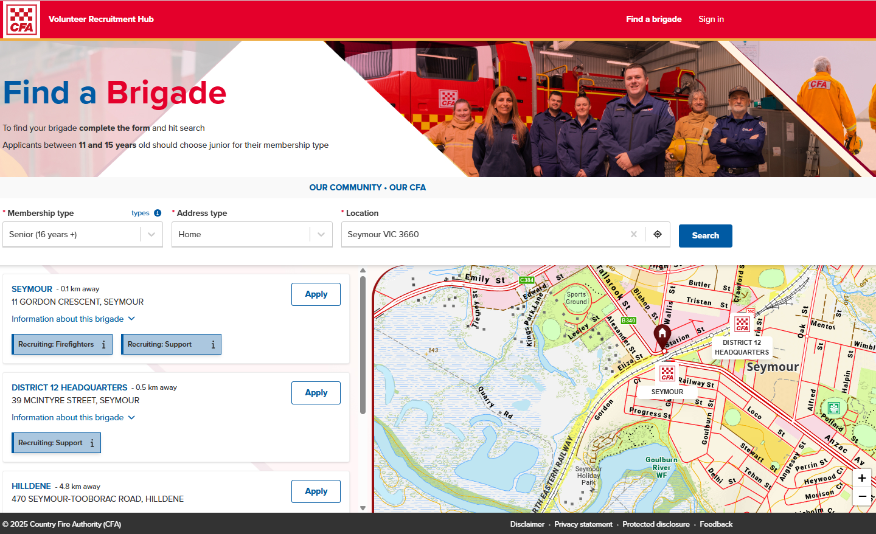Click the address 470 SEYMOUR-TOOBORAC ROAD, HILLDENE

(98, 499)
